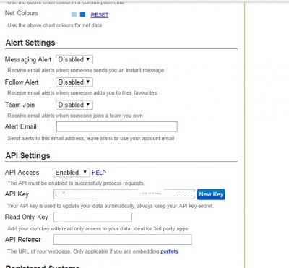Generate a New Key

click(211, 194)
